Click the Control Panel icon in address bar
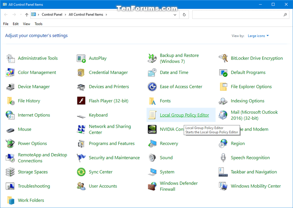The image size is (293, 208). click(x=34, y=14)
